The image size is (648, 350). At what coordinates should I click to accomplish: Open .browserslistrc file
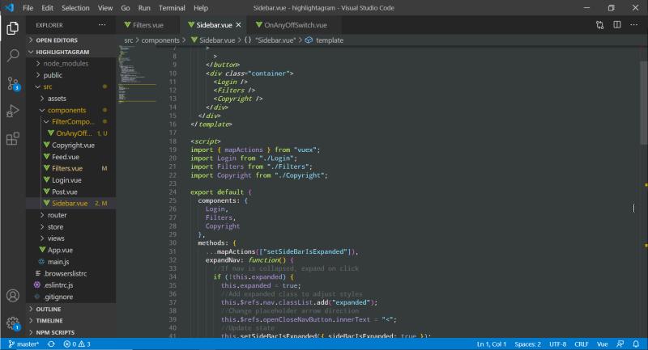pos(66,273)
